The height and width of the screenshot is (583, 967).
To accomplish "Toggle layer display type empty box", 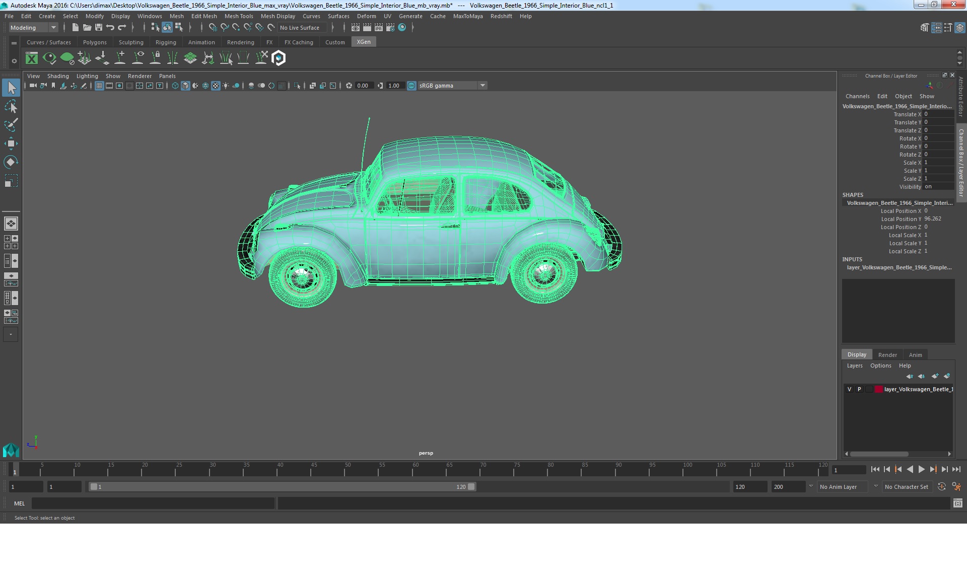I will [x=869, y=389].
